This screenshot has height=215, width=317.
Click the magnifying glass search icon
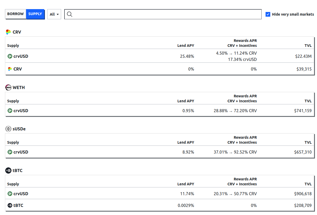tap(69, 14)
